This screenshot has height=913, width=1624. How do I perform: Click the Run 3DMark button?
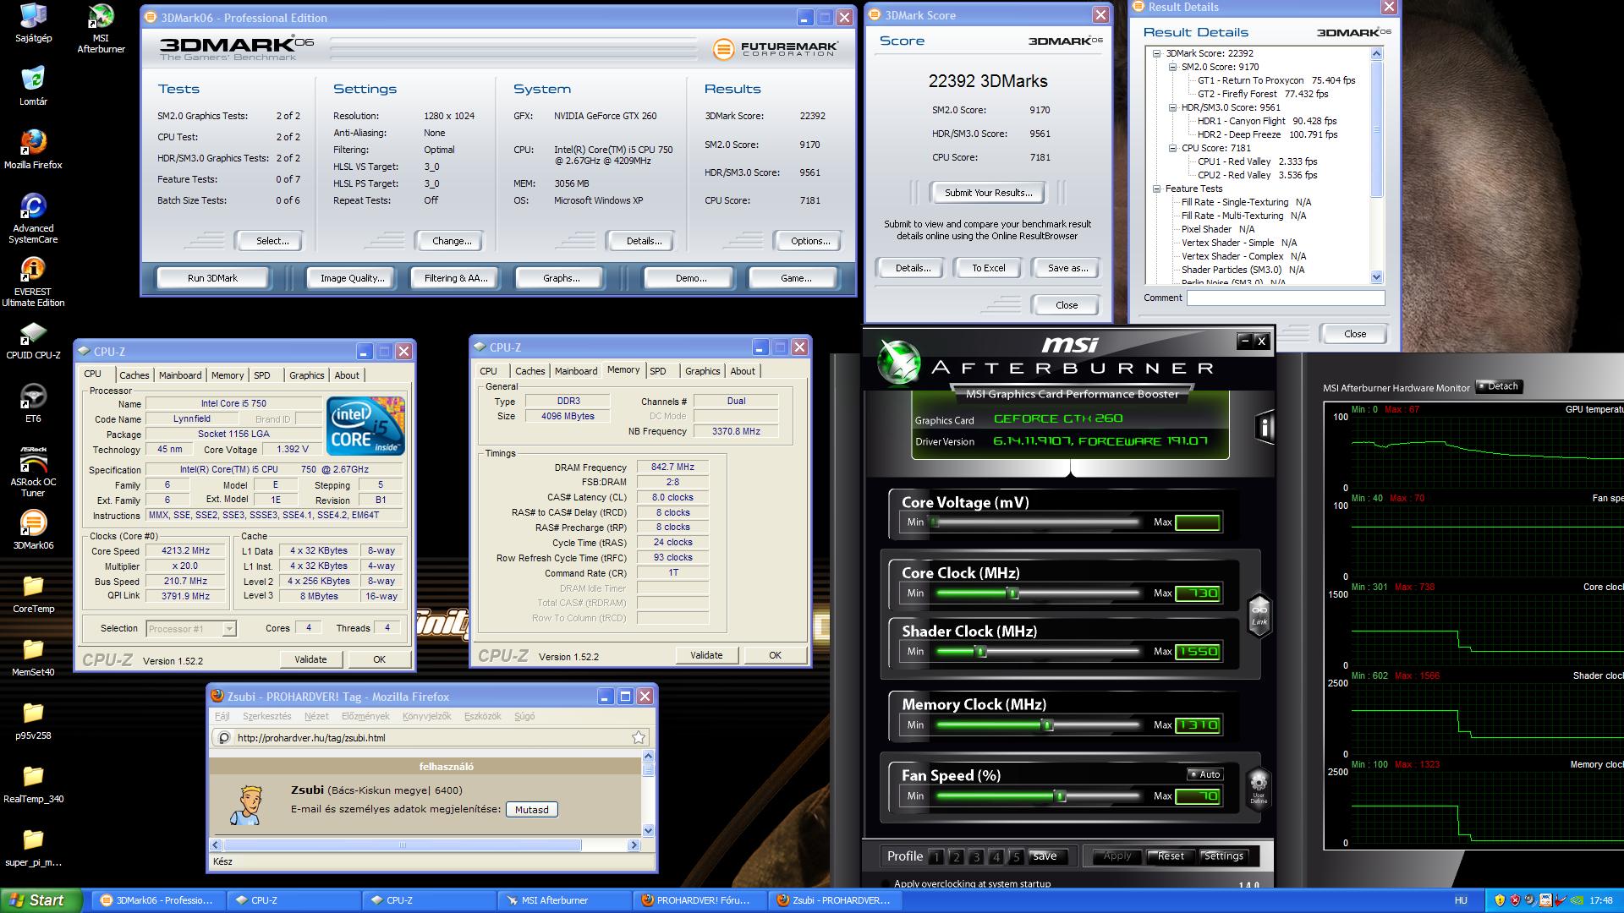coord(212,278)
